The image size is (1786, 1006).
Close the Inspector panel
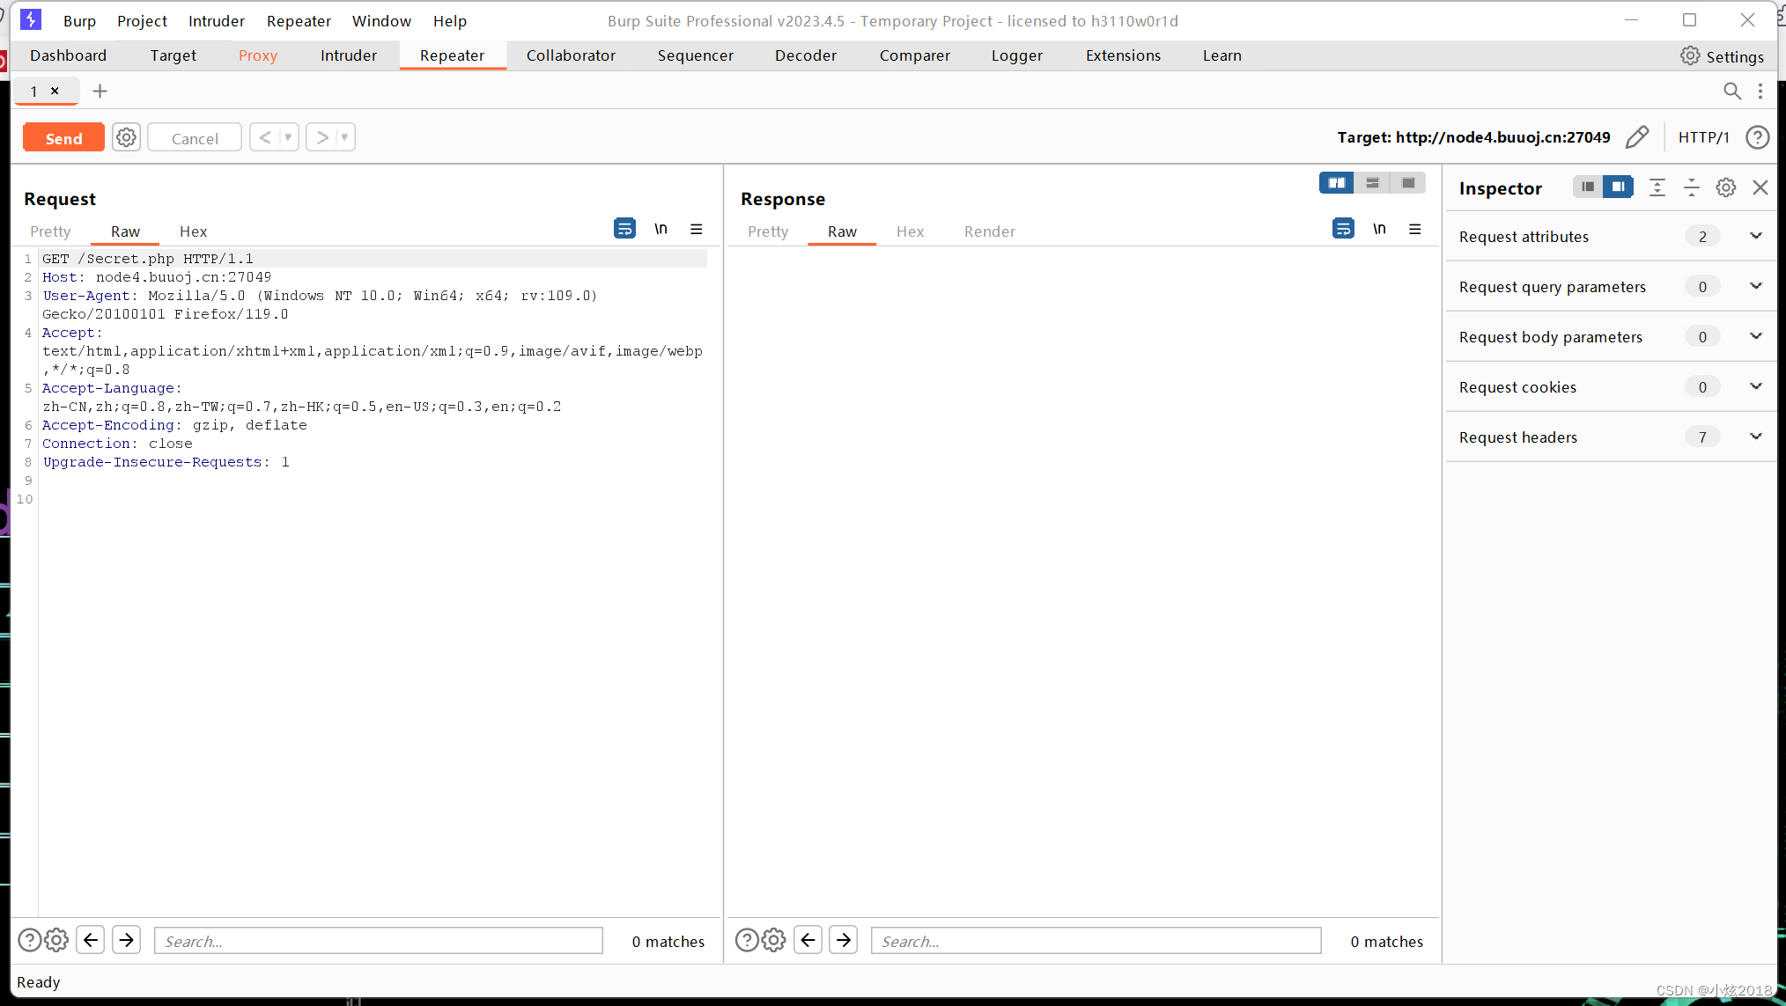(1760, 187)
